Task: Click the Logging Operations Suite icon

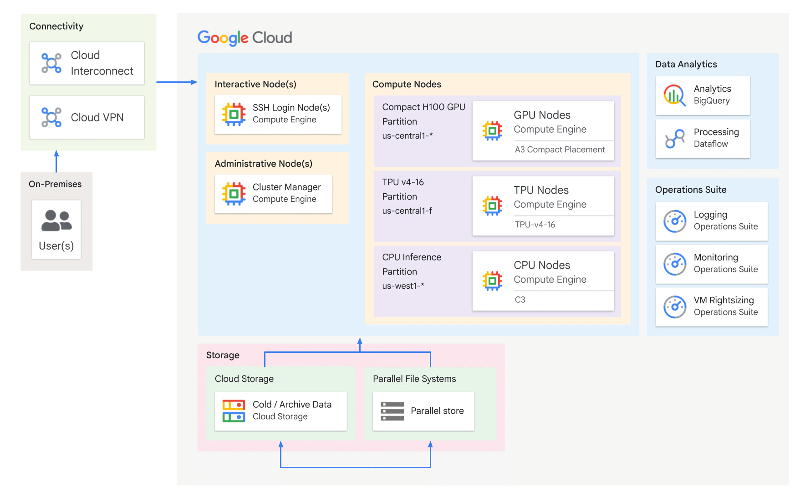Action: pyautogui.click(x=675, y=221)
